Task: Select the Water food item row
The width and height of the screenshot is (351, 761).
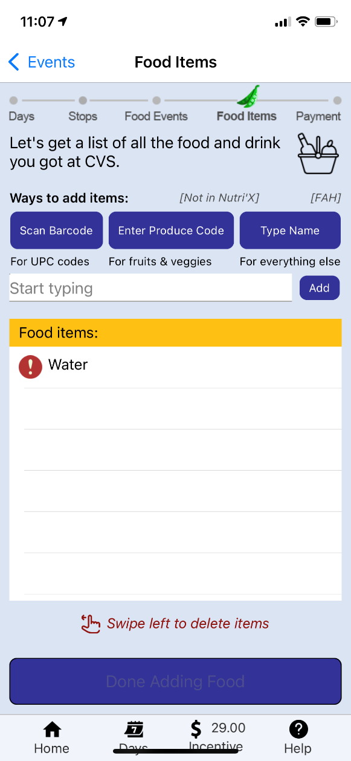Action: tap(175, 367)
